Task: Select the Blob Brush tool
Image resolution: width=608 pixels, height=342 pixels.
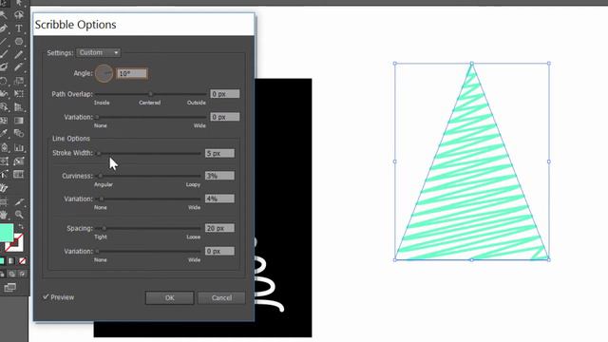Action: 4,67
